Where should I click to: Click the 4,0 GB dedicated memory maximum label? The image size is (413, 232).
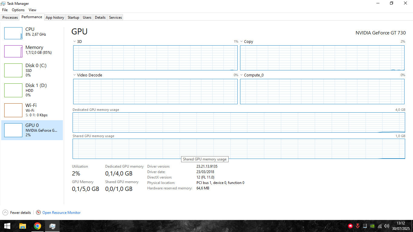(400, 110)
